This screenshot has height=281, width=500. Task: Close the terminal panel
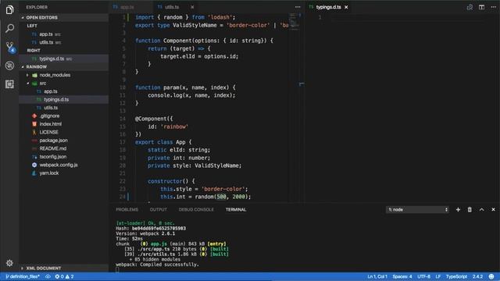pos(493,210)
